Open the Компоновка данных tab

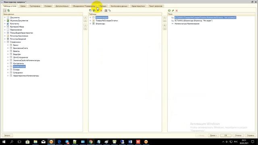click(119, 6)
